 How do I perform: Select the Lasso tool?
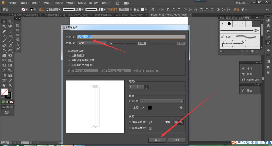(10, 26)
